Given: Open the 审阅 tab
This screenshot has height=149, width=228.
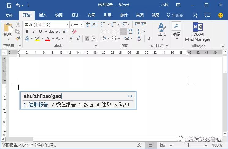Looking at the screenshot, I should click(x=140, y=15).
